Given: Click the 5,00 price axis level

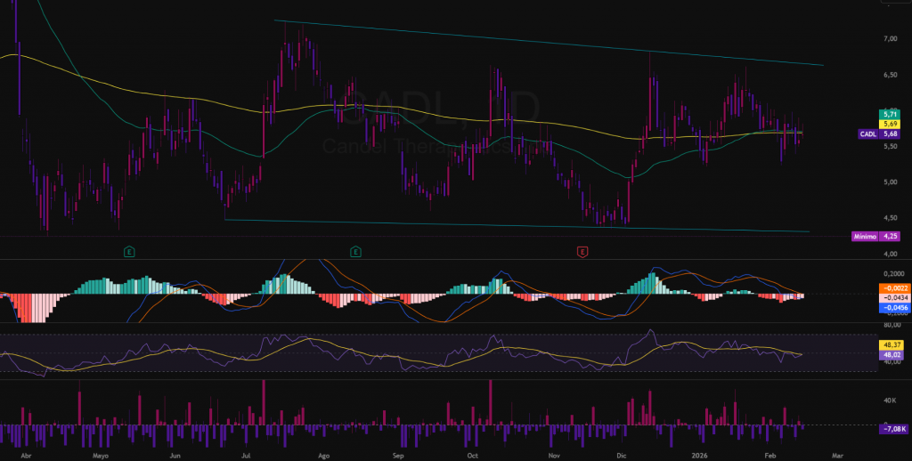Looking at the screenshot, I should click(x=891, y=182).
